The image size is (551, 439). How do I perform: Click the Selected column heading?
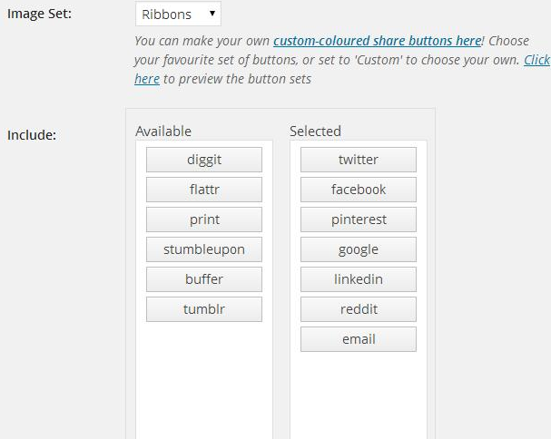pos(315,132)
